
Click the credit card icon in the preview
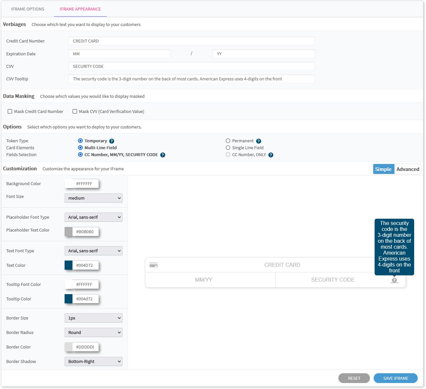[x=153, y=264]
